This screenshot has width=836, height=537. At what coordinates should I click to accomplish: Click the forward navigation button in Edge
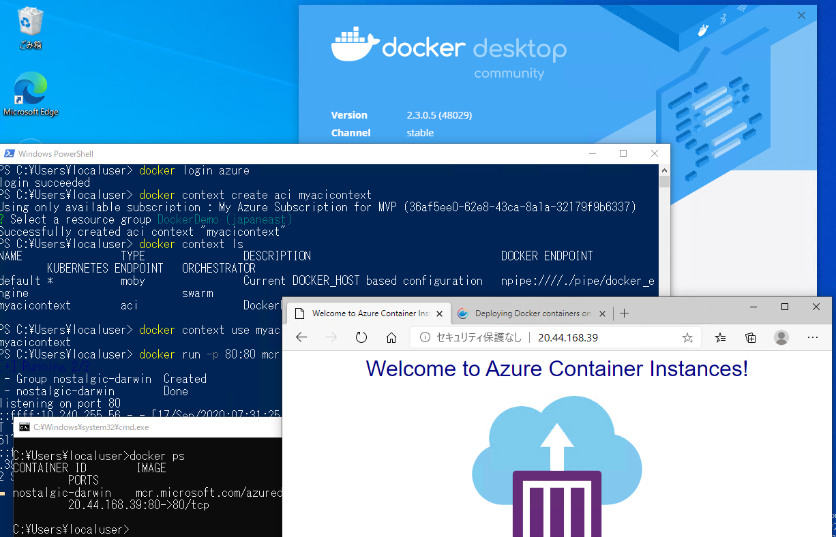(331, 337)
